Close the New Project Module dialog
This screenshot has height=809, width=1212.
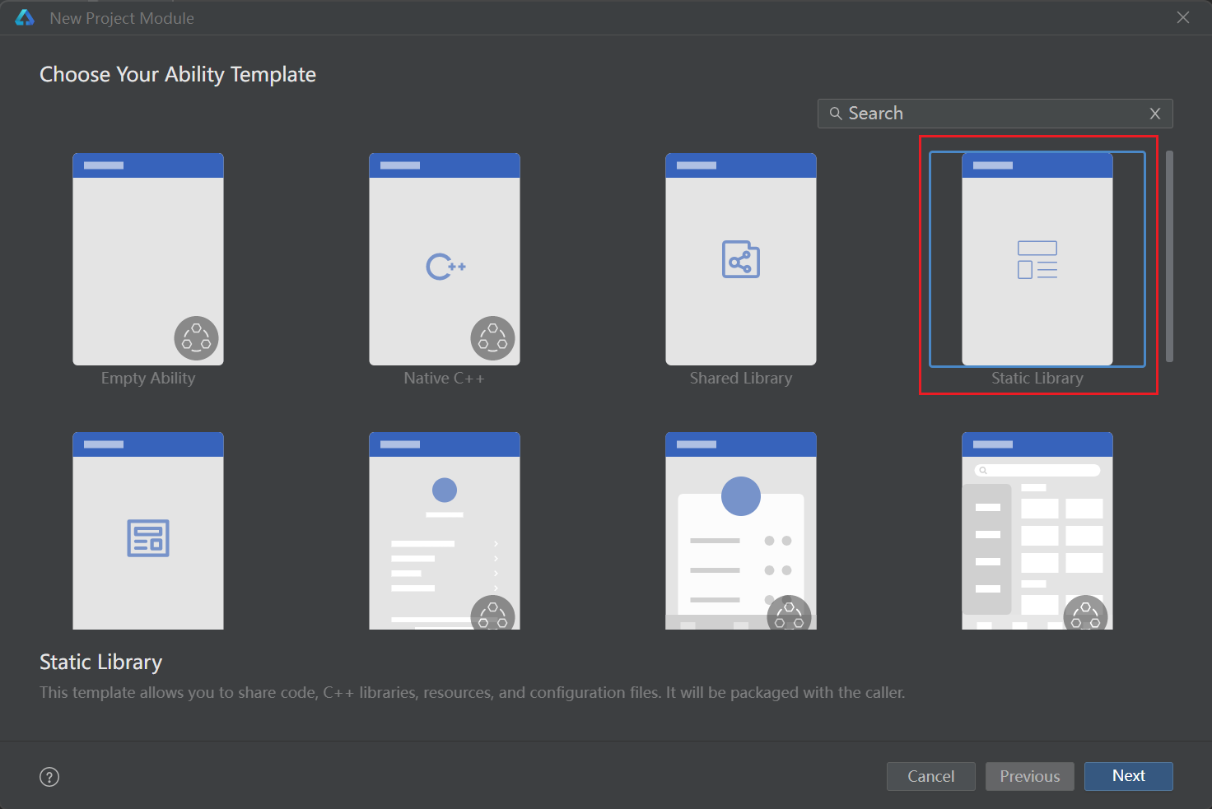[x=1183, y=17]
